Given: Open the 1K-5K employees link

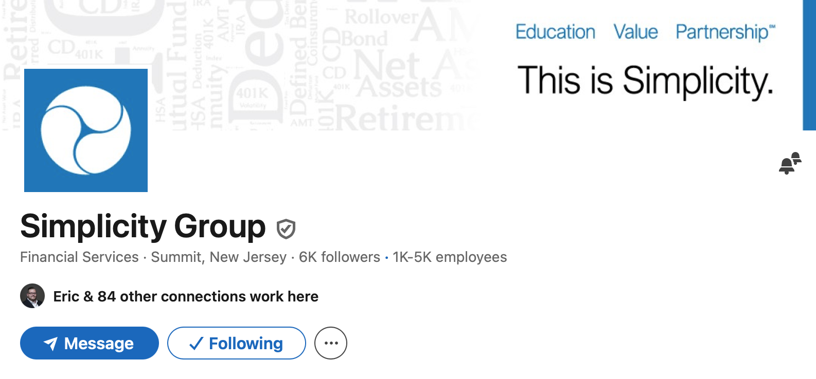Looking at the screenshot, I should tap(450, 257).
